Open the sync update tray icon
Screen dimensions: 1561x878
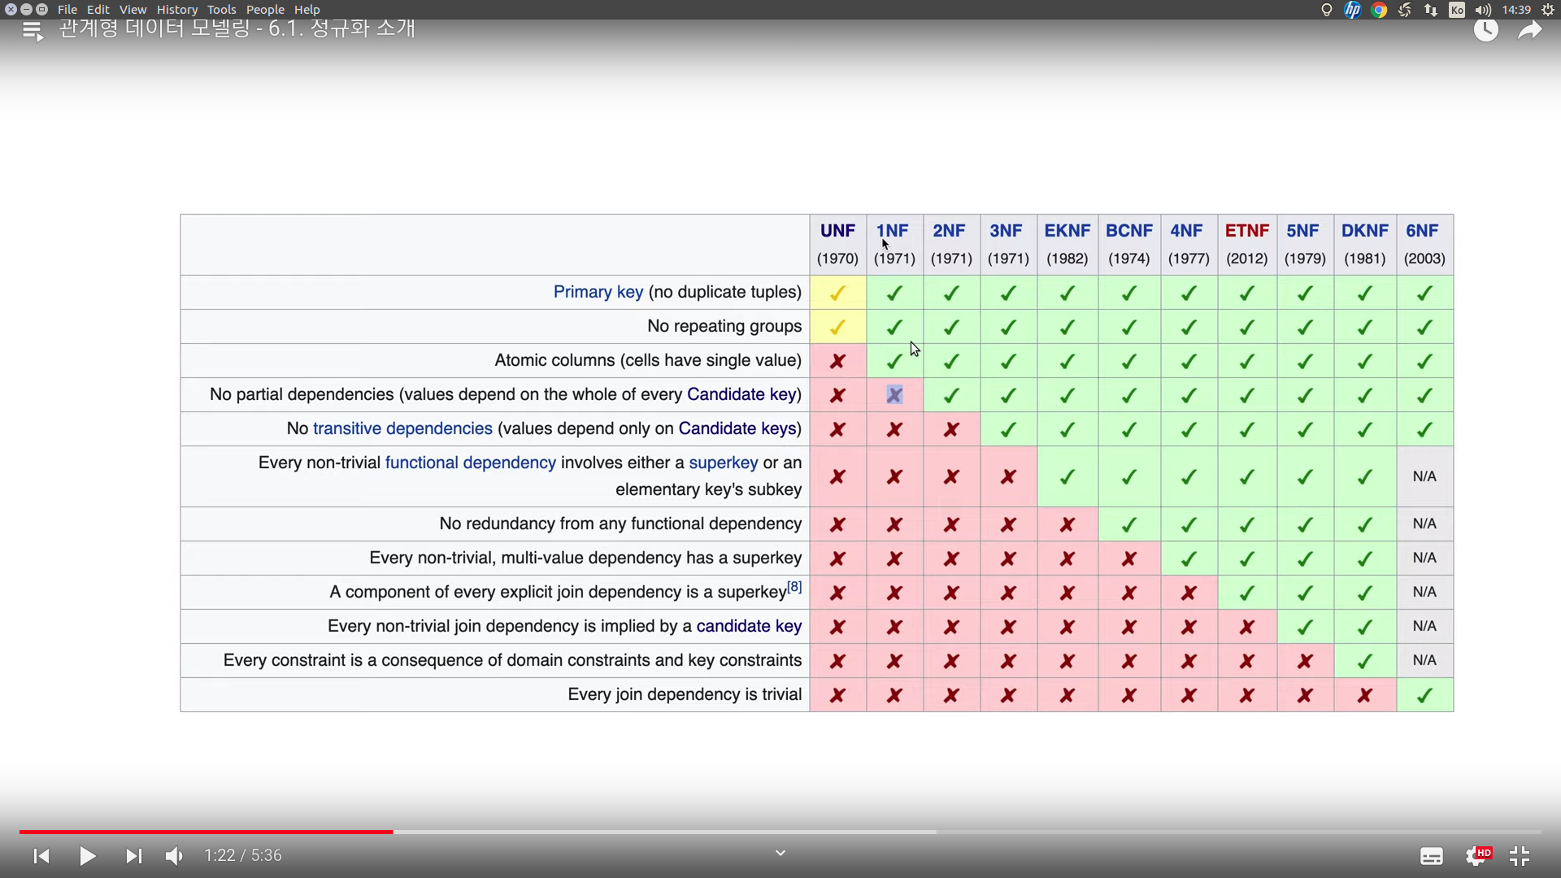coord(1405,10)
